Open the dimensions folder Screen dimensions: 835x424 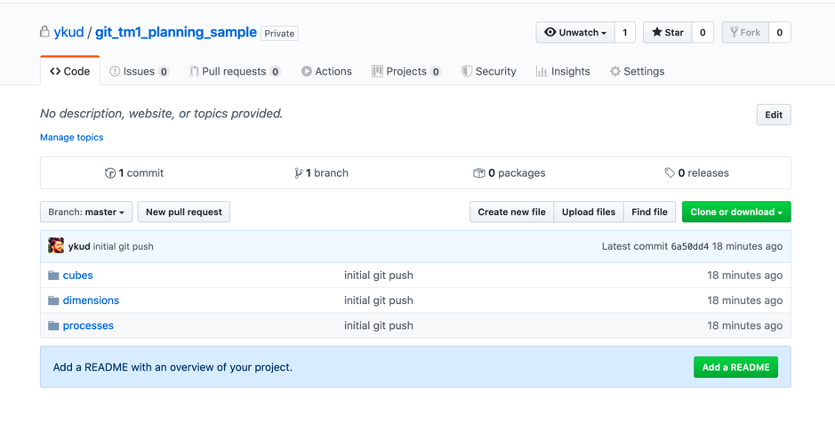(x=91, y=300)
